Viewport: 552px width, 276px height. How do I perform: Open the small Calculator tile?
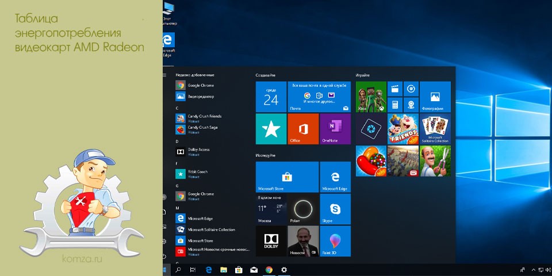[395, 105]
